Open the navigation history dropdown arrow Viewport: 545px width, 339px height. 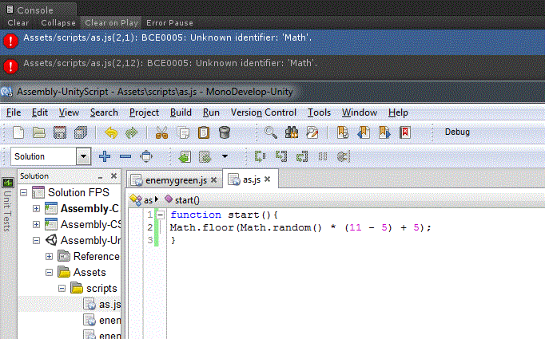225,156
